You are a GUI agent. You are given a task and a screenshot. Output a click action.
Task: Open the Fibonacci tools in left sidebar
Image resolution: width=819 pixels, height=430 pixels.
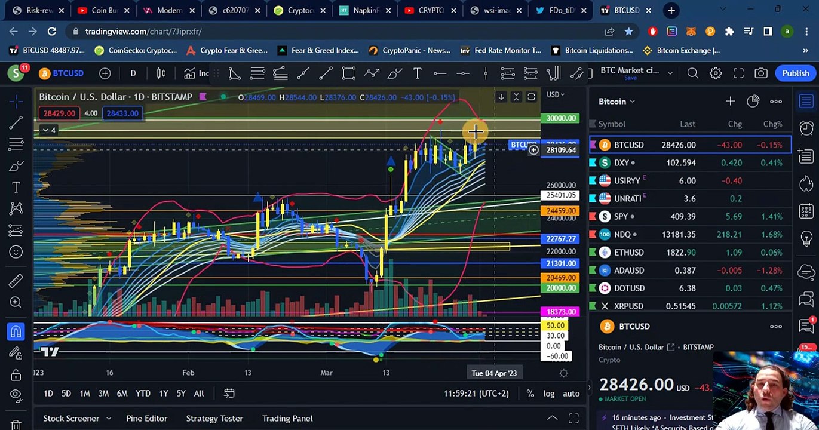tap(16, 144)
